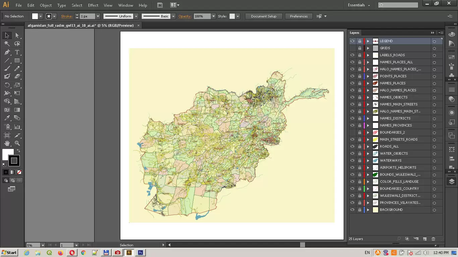This screenshot has width=458, height=257.
Task: Click the Preferences button
Action: point(299,16)
